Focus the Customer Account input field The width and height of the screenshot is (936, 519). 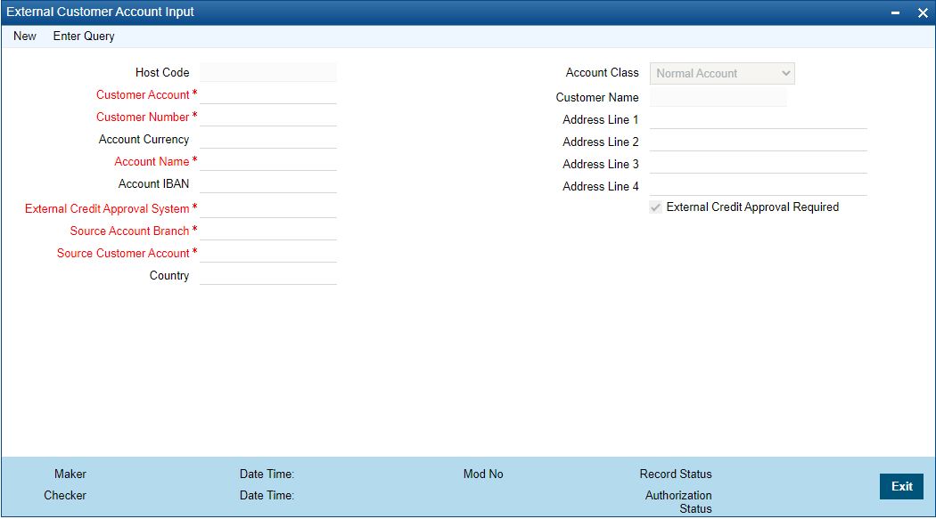pyautogui.click(x=268, y=94)
